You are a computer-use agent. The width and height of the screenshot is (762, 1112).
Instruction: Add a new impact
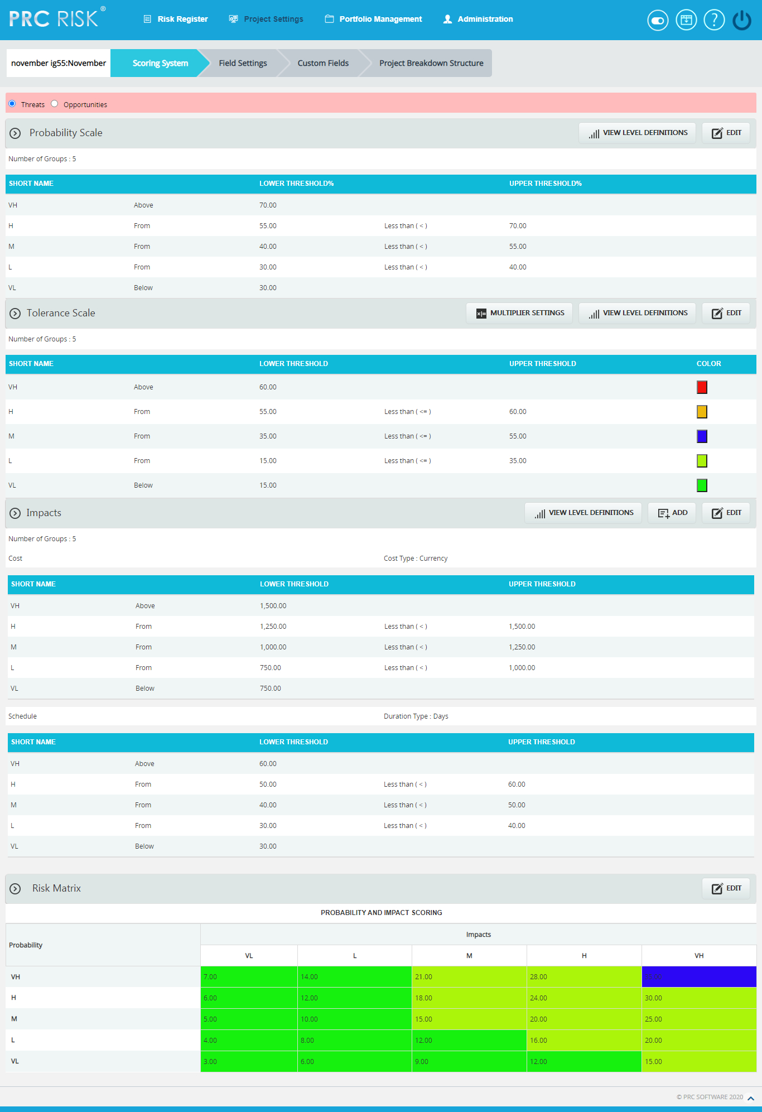672,513
